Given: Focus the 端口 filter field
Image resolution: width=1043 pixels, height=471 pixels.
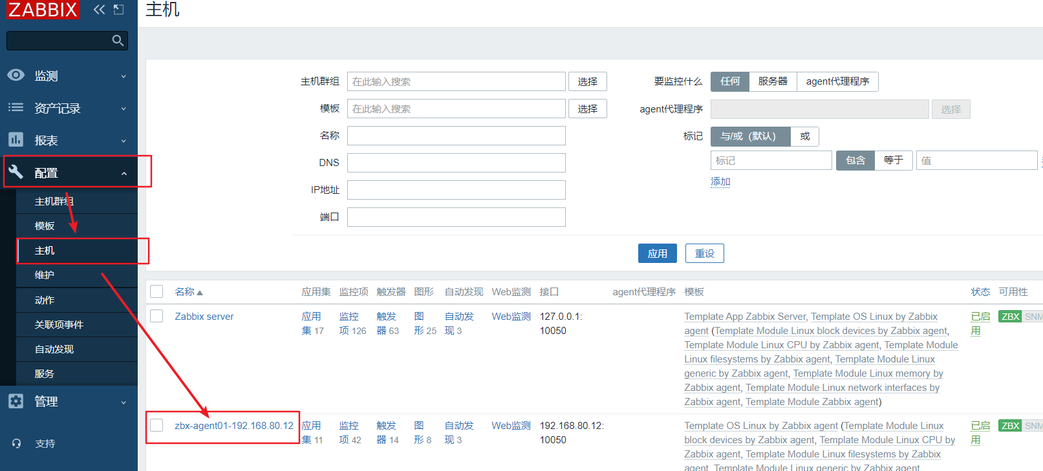Looking at the screenshot, I should 457,217.
